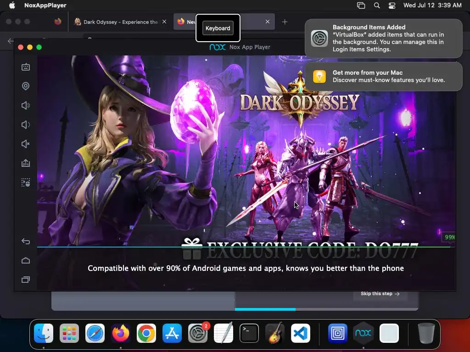Click the screen mirroring menu bar icon
This screenshot has height=352, width=470.
pyautogui.click(x=361, y=5)
